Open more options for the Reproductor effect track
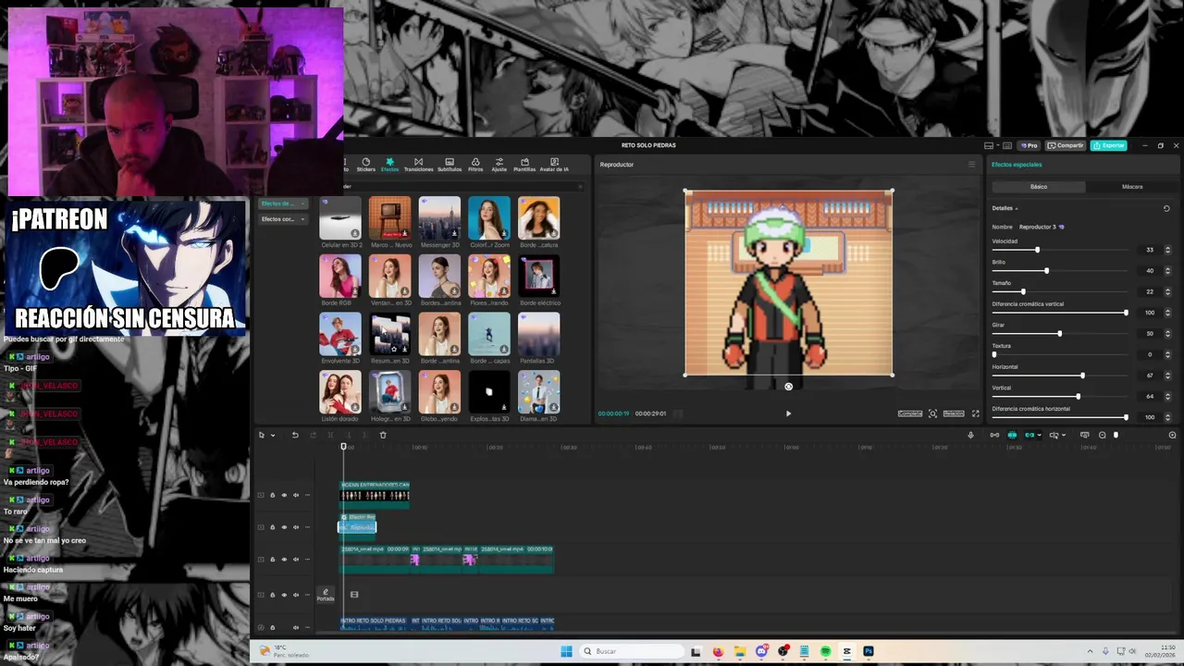Screen dimensions: 1184x666 (x=307, y=527)
